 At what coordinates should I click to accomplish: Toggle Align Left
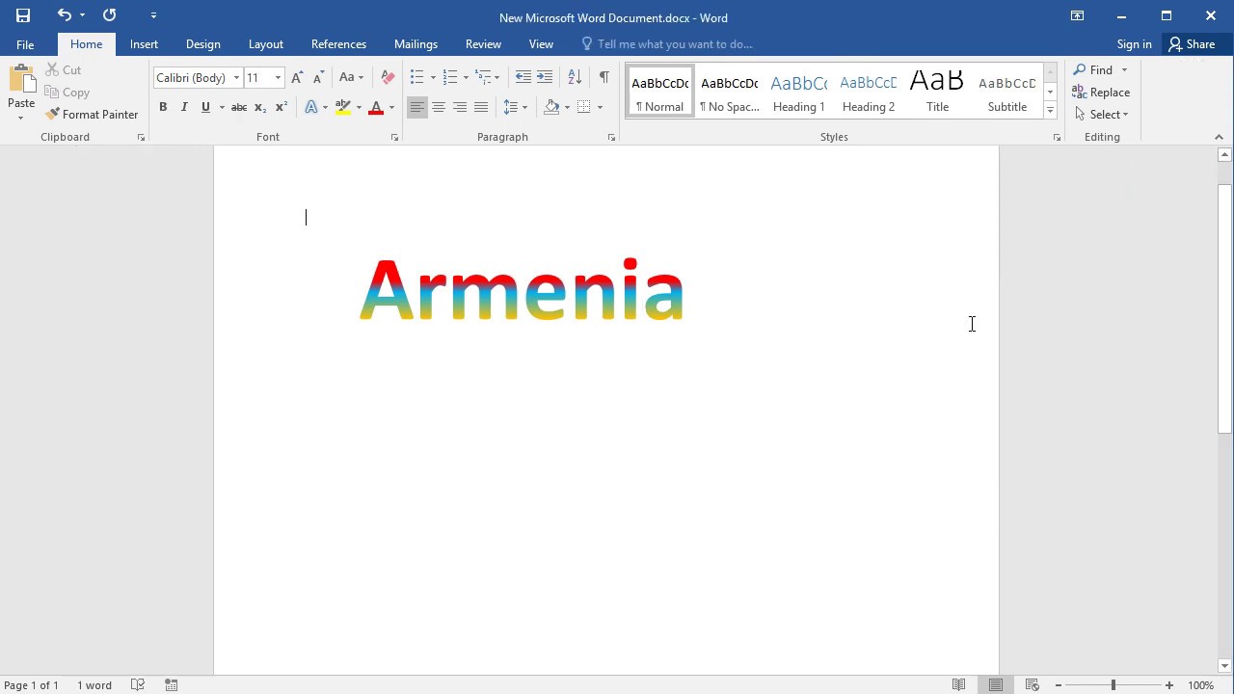416,107
